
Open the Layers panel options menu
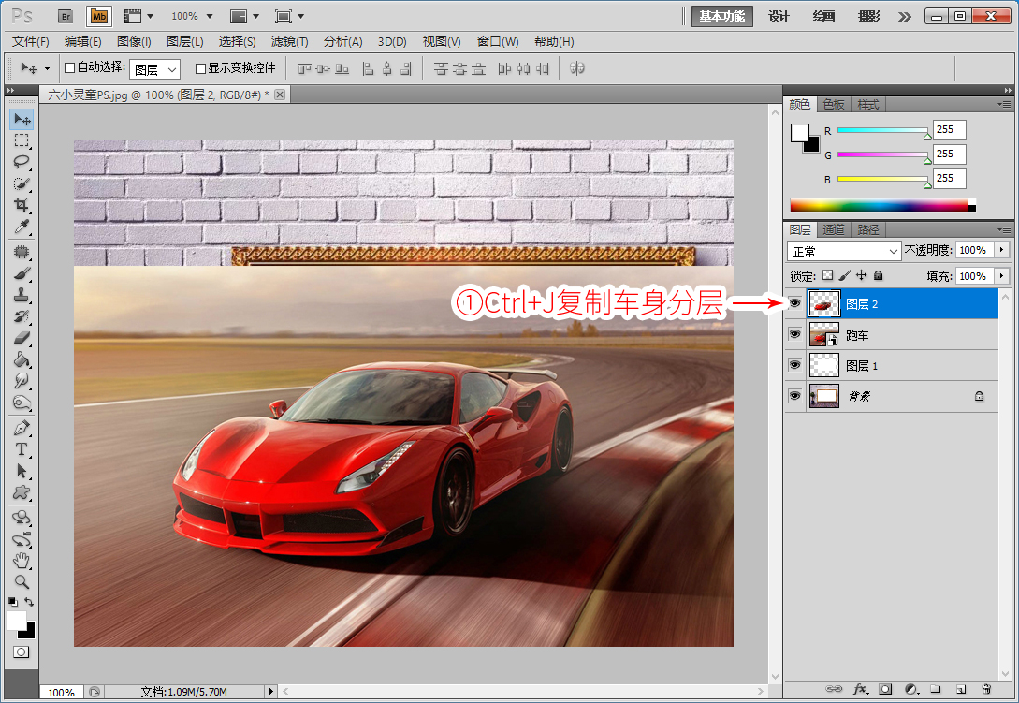[1004, 229]
